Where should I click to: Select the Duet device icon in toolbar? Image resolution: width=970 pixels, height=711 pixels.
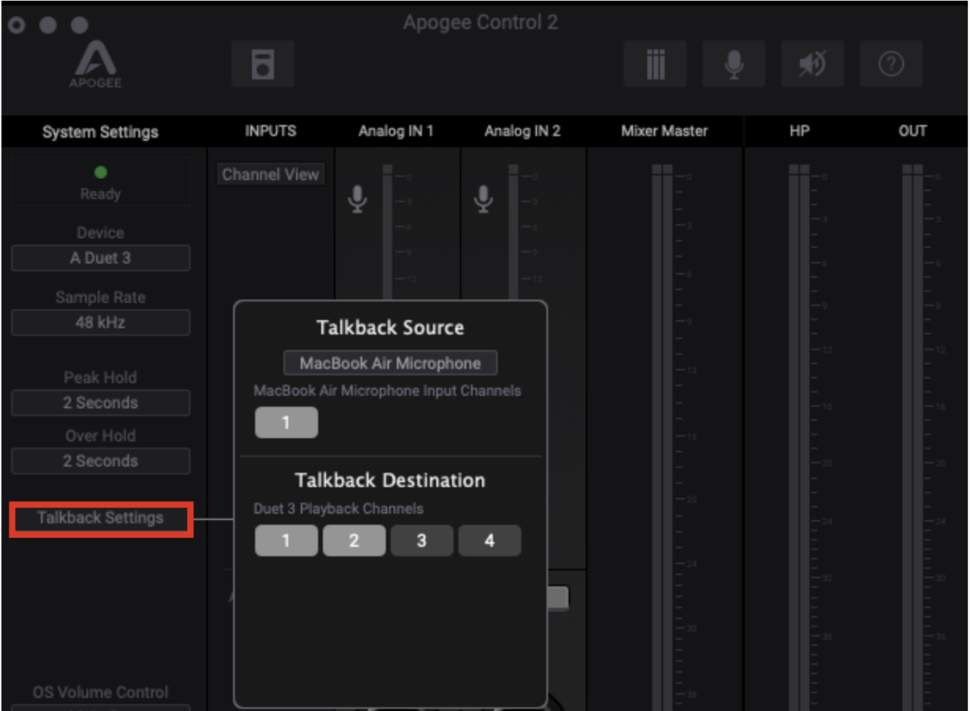[x=263, y=63]
